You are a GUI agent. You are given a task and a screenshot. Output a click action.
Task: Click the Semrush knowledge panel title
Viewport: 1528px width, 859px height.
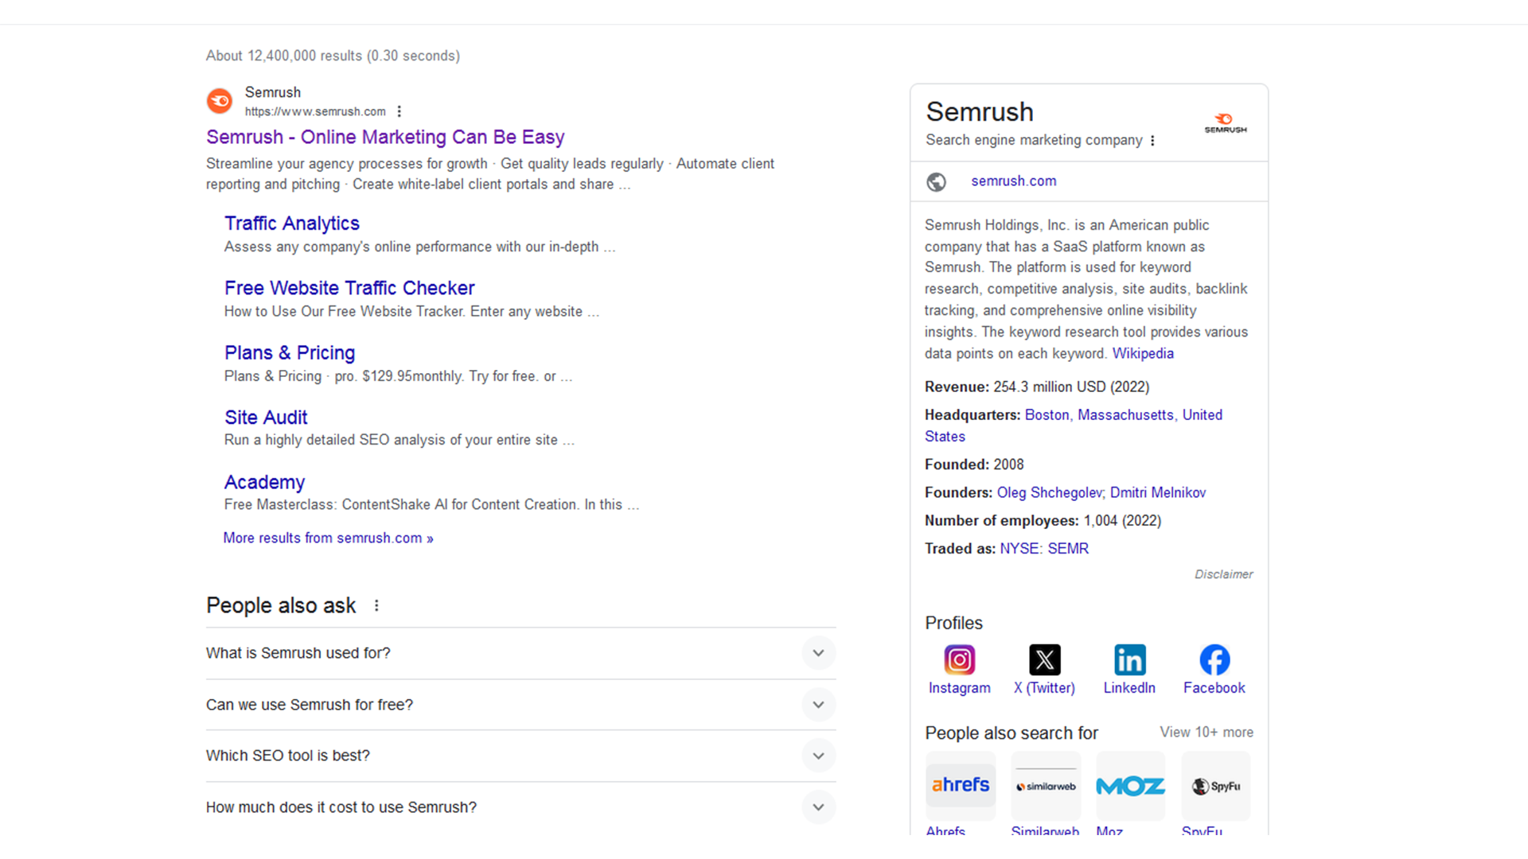point(980,112)
